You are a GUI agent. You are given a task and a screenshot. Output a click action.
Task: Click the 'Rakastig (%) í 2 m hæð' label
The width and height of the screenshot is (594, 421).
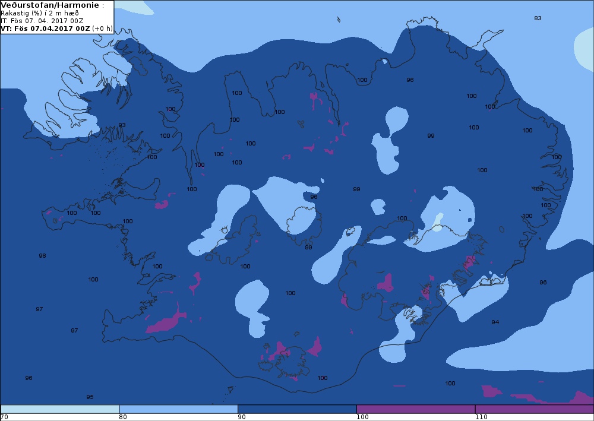click(40, 13)
